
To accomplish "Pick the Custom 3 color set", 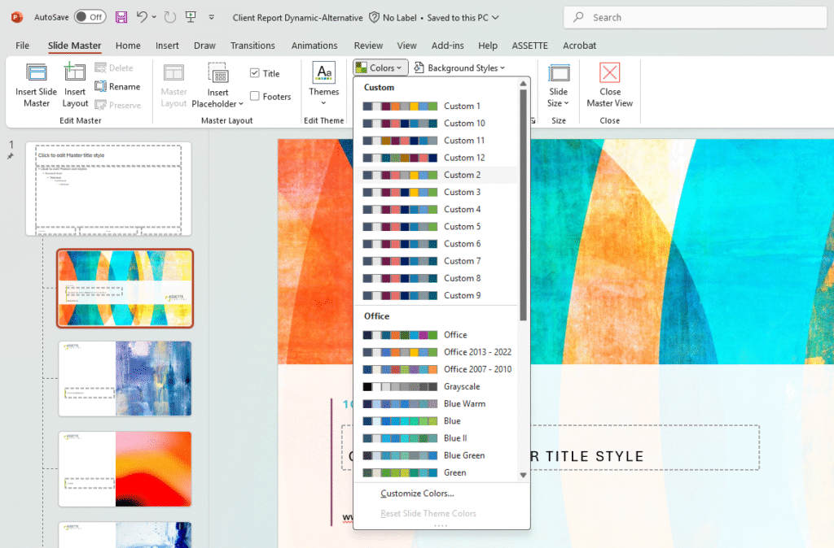I will click(437, 192).
